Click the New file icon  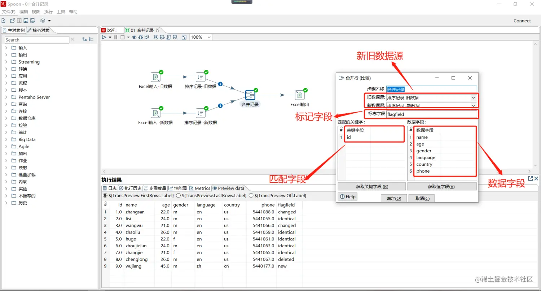pos(4,21)
